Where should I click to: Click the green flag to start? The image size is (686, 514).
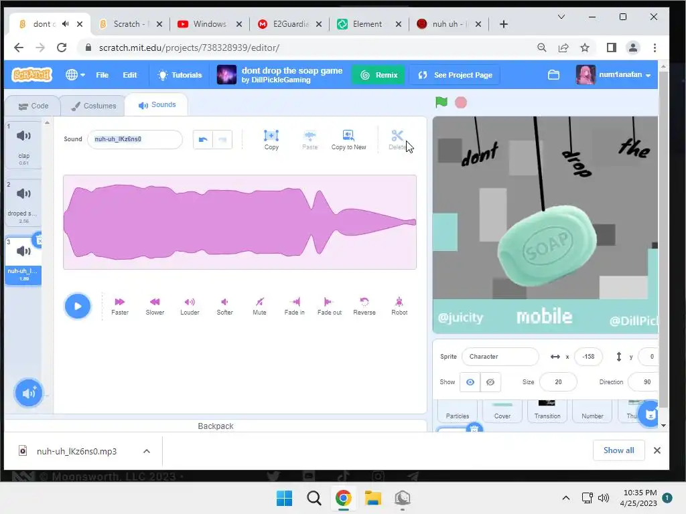click(x=441, y=102)
